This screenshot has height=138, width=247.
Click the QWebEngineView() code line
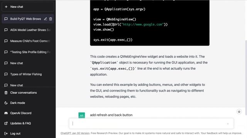[115, 20]
